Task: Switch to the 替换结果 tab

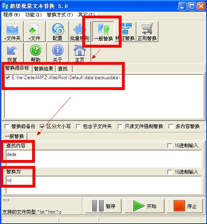Action: pos(44,68)
